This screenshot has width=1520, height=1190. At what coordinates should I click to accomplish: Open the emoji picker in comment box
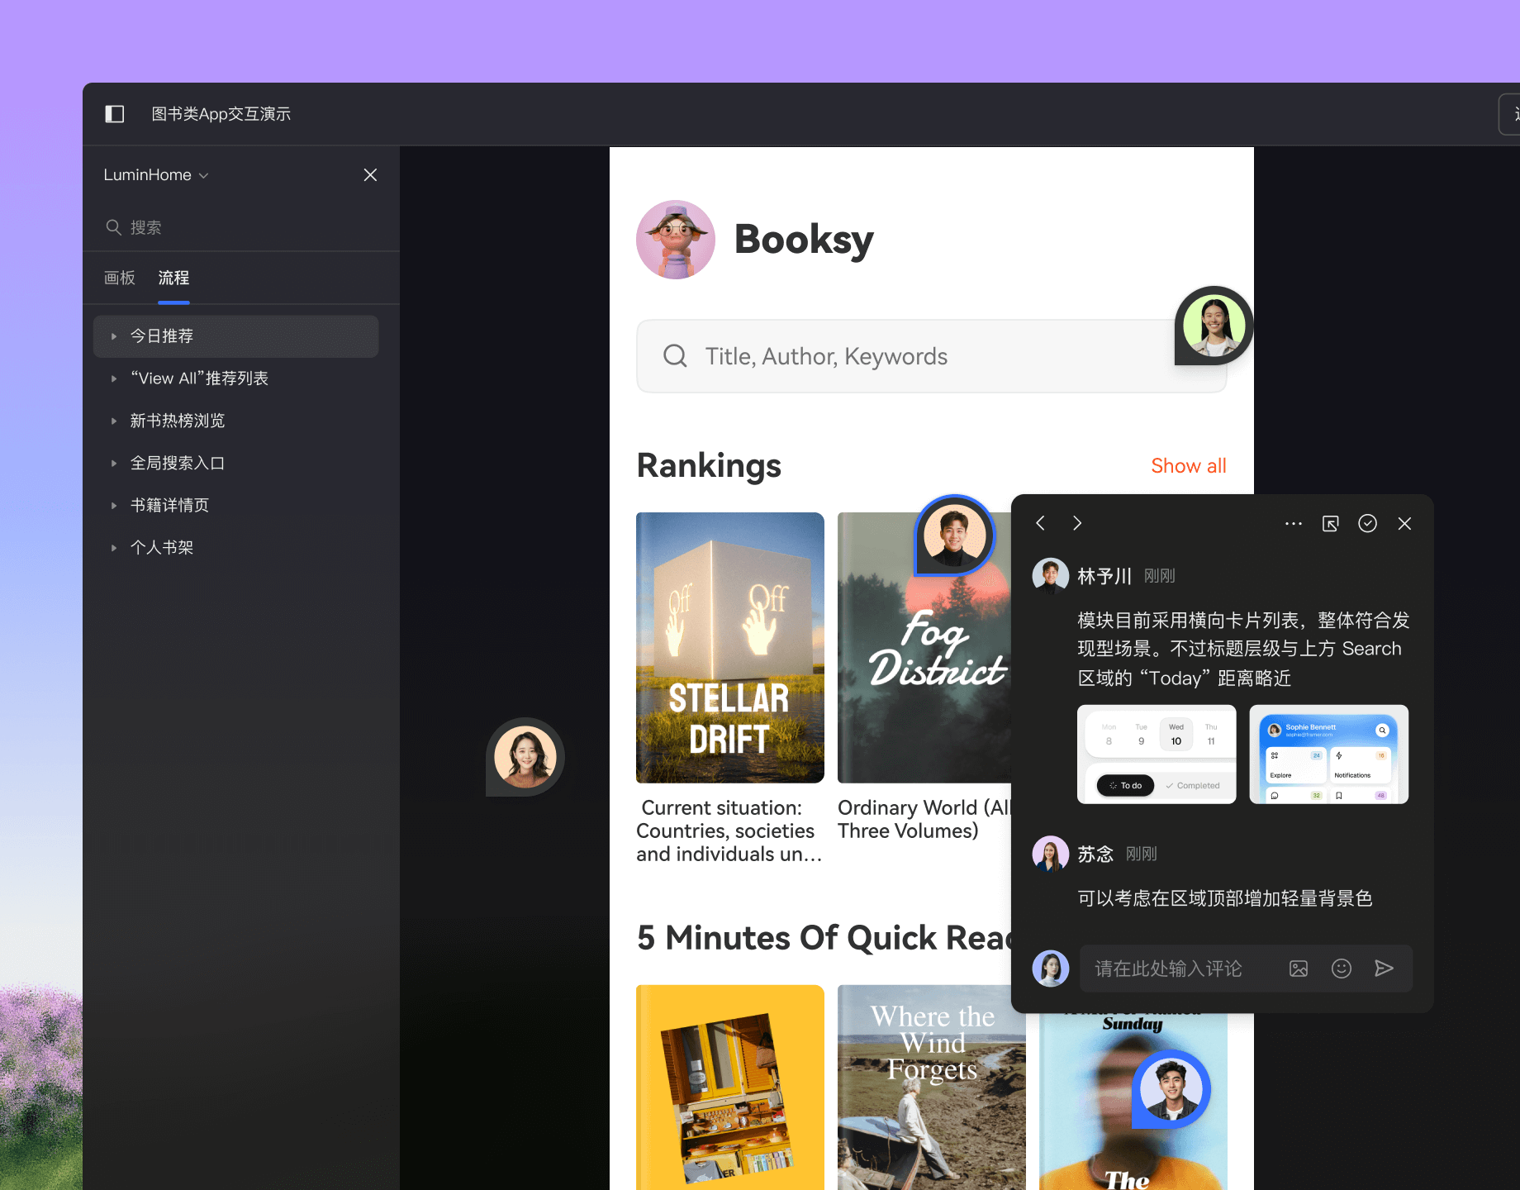click(1341, 969)
